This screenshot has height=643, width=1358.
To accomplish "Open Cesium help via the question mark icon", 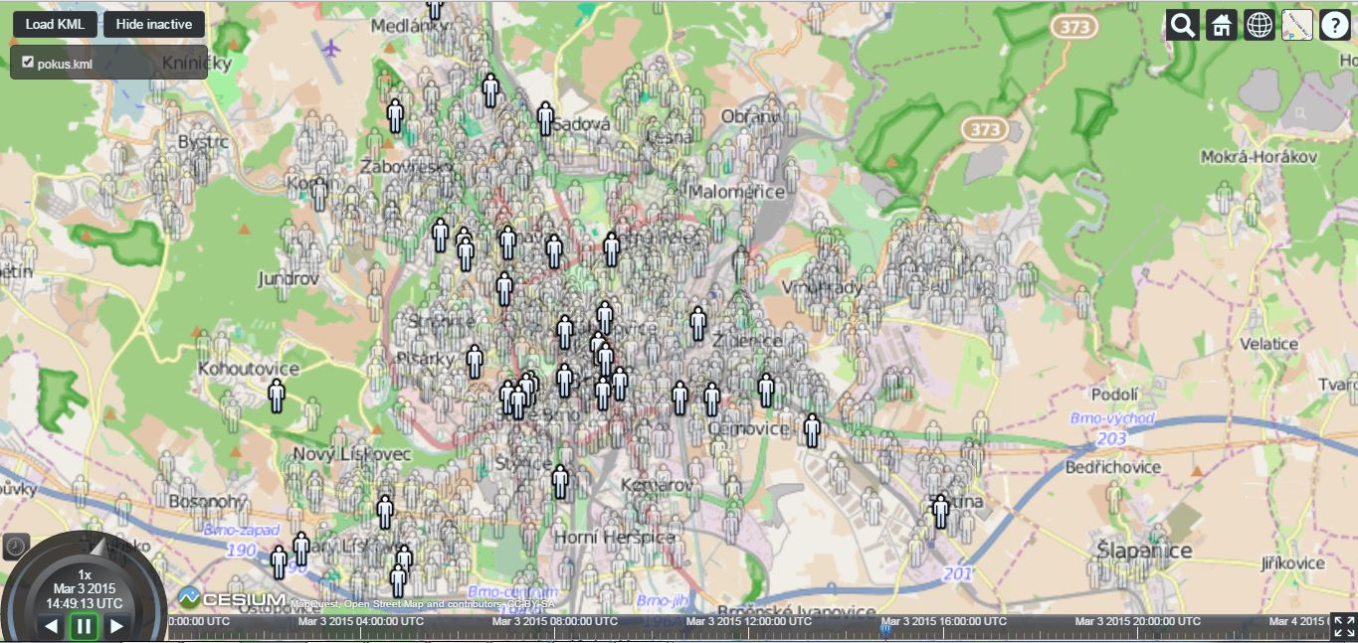I will (1333, 24).
